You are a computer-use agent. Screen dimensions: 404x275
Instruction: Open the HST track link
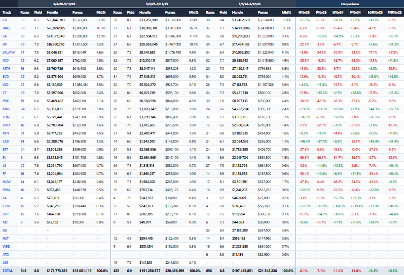tap(6, 239)
